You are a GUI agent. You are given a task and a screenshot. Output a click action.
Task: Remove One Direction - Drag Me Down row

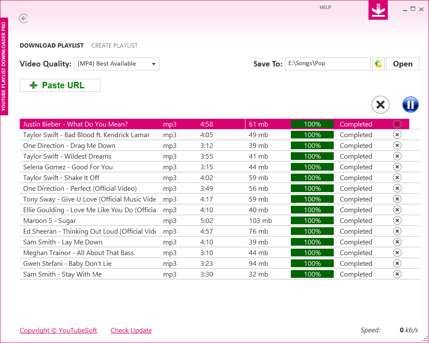click(397, 145)
